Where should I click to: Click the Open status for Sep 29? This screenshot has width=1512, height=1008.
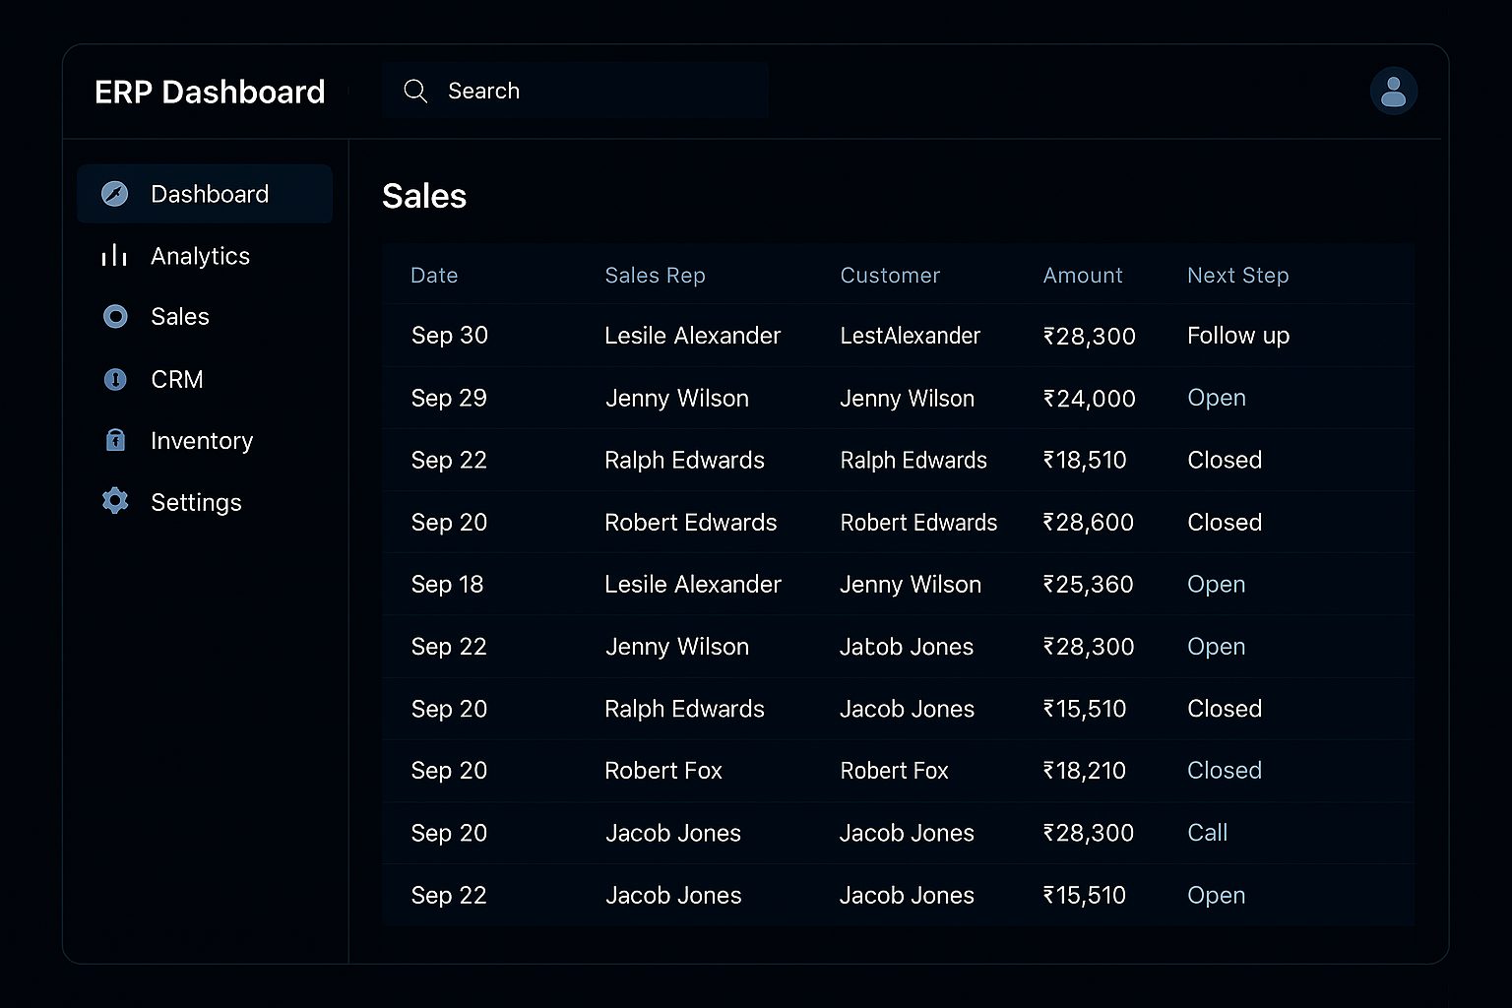pyautogui.click(x=1216, y=398)
